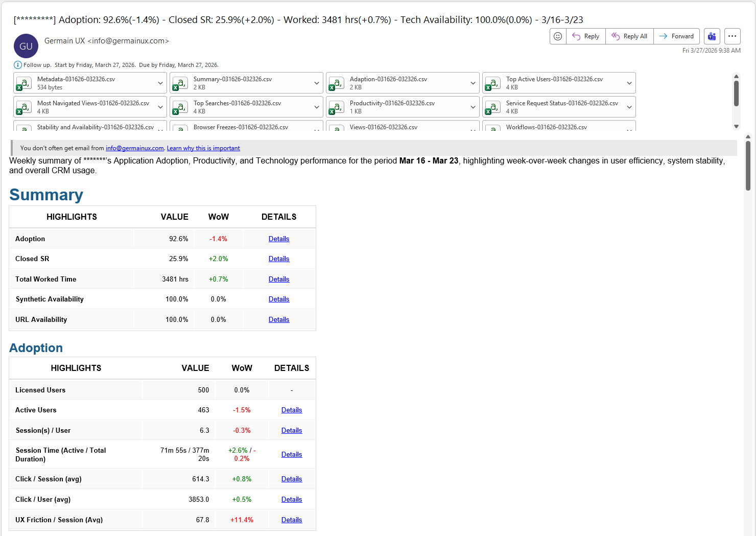Viewport: 756px width, 536px height.
Task: Open the Teams share icon
Action: [712, 36]
